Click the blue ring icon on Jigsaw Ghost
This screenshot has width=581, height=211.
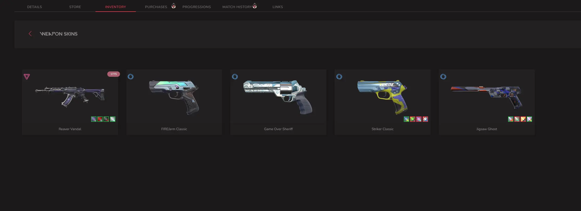click(x=443, y=77)
